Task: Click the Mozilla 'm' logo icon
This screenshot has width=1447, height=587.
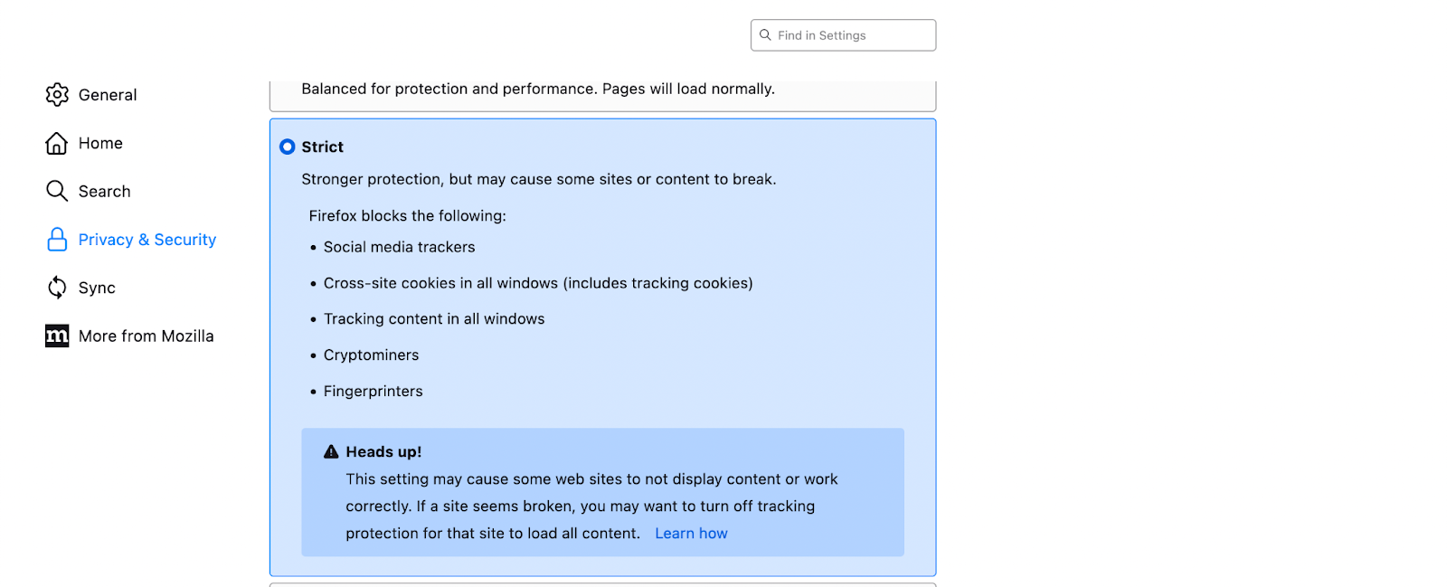Action: click(57, 336)
